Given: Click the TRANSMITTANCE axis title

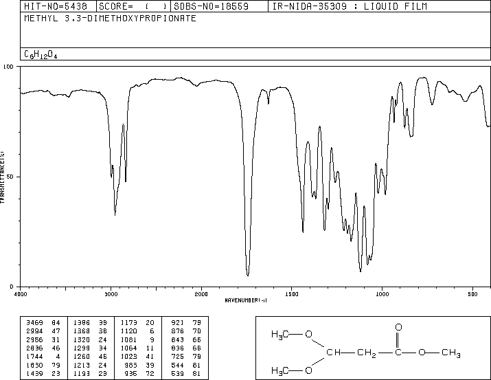Looking at the screenshot, I should 2,177.
